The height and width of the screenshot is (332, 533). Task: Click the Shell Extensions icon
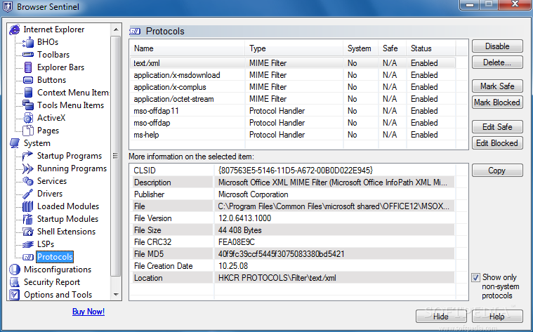tap(28, 232)
